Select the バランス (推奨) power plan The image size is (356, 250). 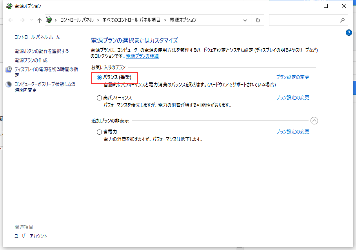[99, 77]
